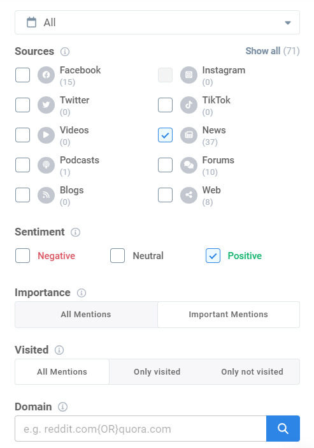Click the Facebook source icon
The image size is (314, 448).
[46, 75]
